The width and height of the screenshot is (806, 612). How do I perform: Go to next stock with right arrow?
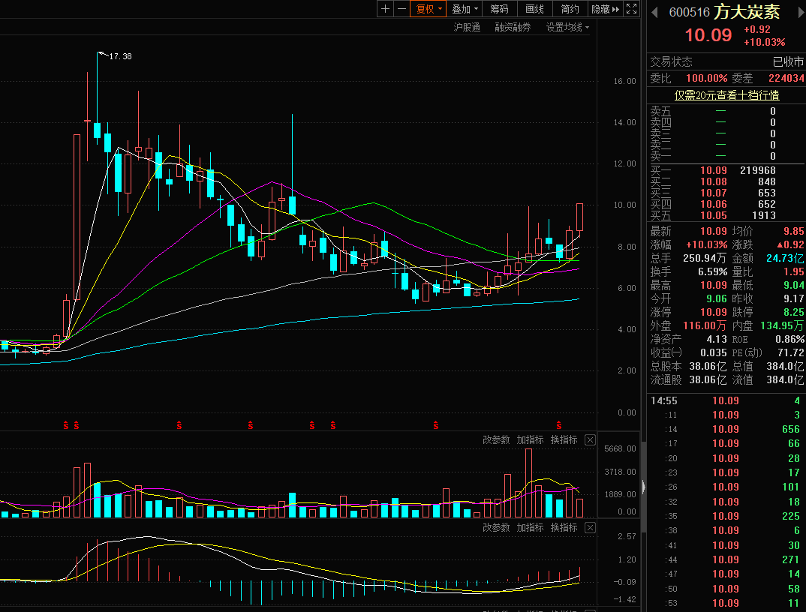point(801,12)
